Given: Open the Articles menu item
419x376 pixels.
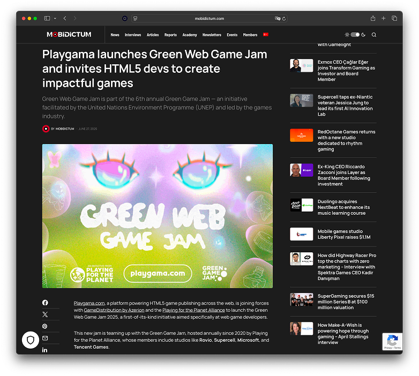Looking at the screenshot, I should pyautogui.click(x=153, y=35).
